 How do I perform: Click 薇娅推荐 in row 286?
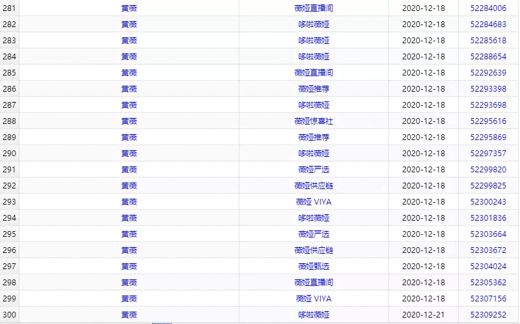(x=314, y=89)
